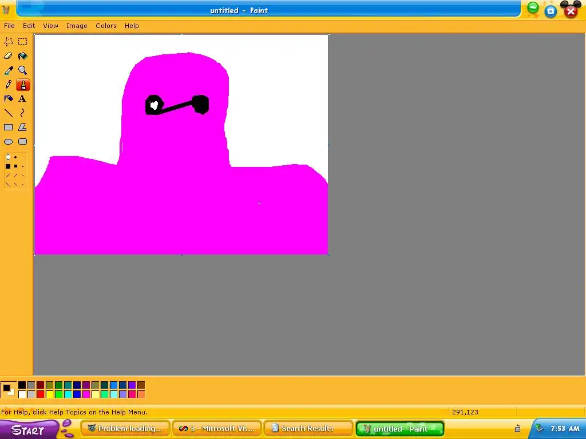Click the 7:53 AM clock
586x439 pixels.
coord(565,429)
